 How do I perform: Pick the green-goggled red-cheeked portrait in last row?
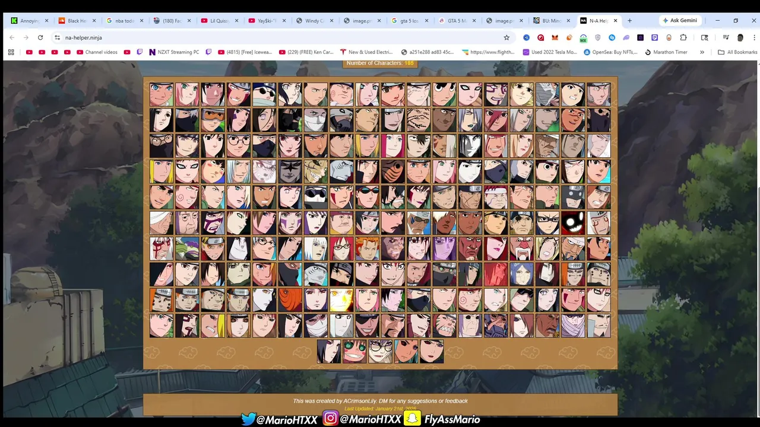point(354,352)
